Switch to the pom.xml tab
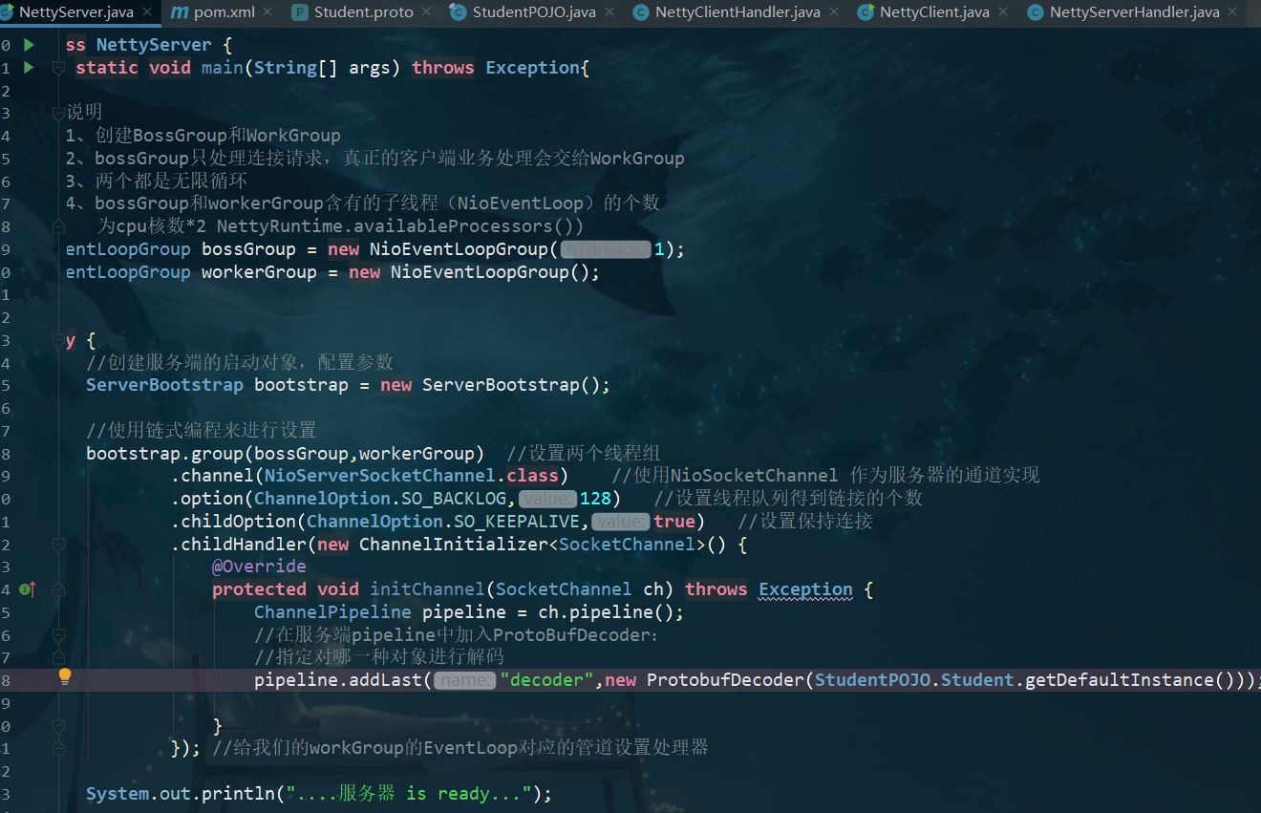Screen dimensions: 1261x813 [223, 12]
